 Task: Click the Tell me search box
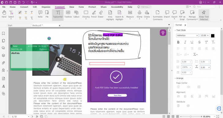[144, 7]
